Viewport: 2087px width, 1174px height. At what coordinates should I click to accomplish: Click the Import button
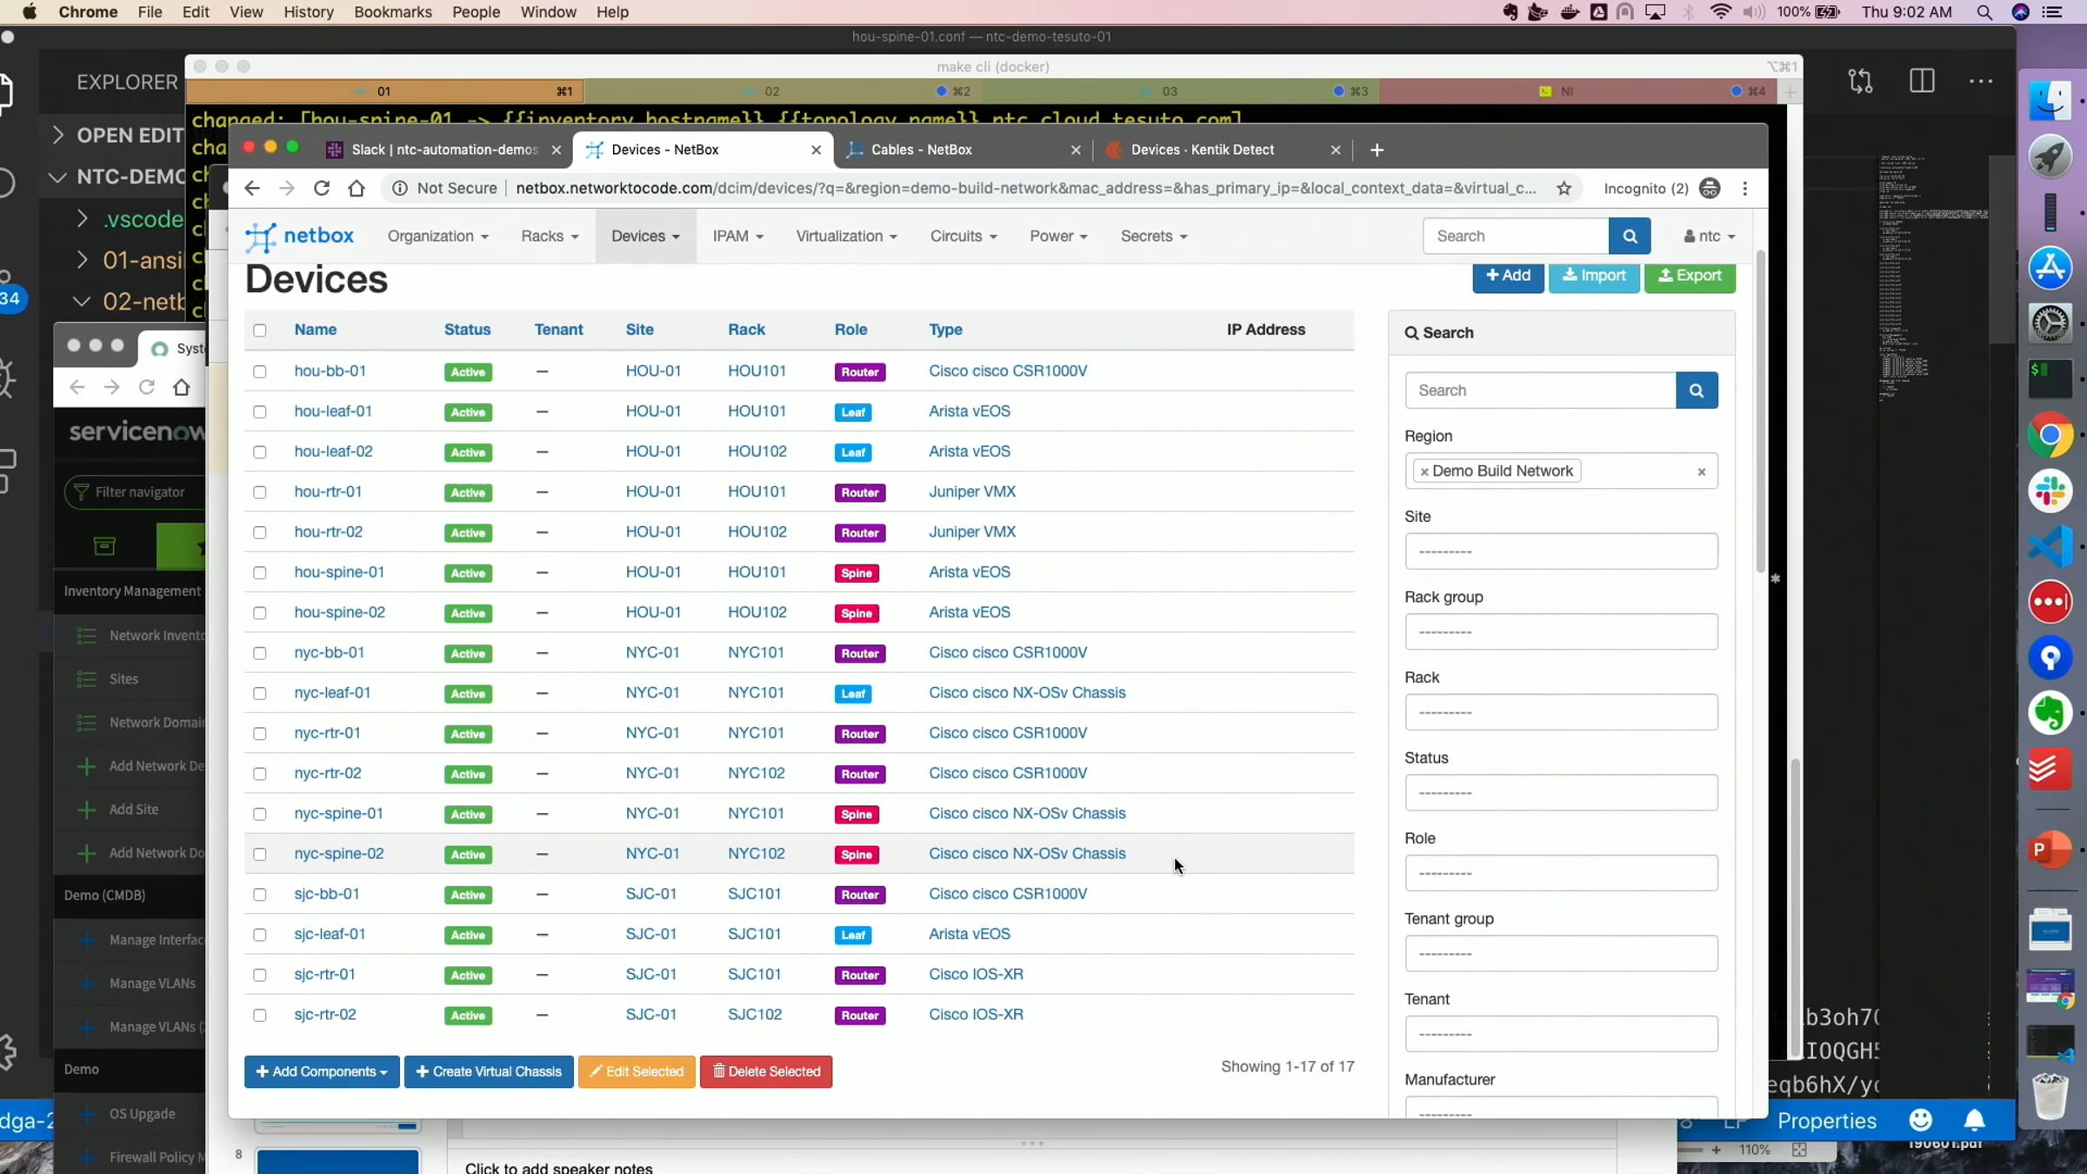click(x=1594, y=276)
